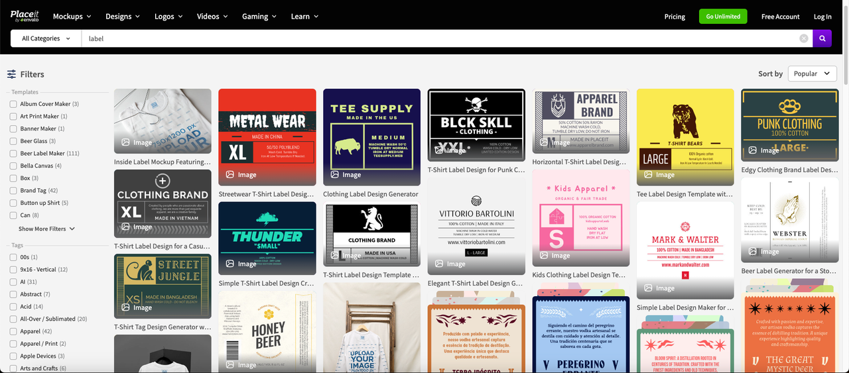Viewport: 849px width, 373px height.
Task: Click the Log In link
Action: tap(822, 17)
